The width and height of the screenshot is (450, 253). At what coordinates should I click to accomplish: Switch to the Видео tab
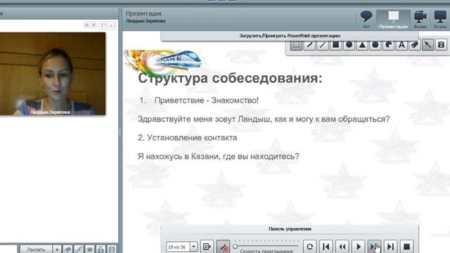point(420,19)
